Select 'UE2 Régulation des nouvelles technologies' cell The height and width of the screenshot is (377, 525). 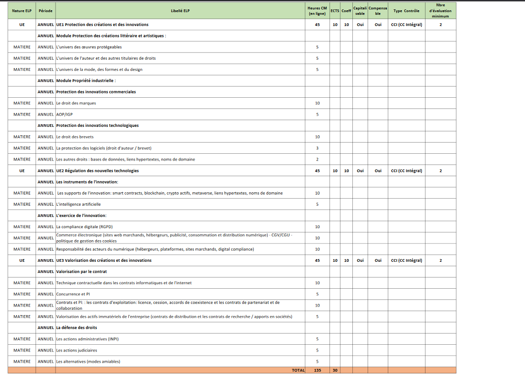pos(97,171)
